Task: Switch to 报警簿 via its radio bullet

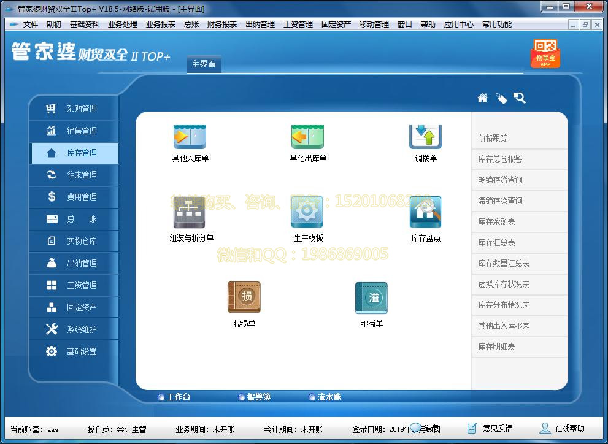Action: click(257, 397)
